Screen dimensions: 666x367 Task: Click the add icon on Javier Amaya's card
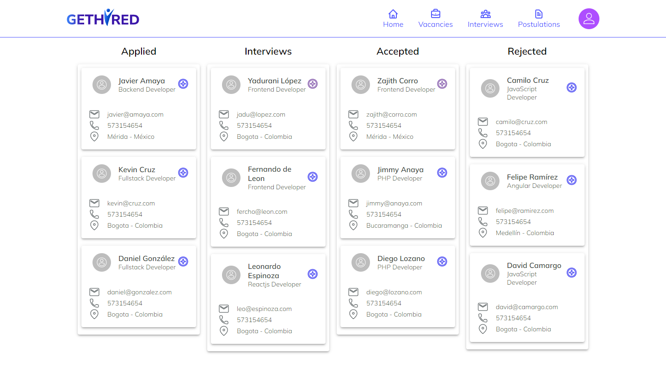point(183,84)
